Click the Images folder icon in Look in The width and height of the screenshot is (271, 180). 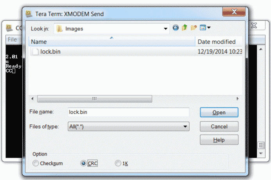pyautogui.click(x=59, y=28)
